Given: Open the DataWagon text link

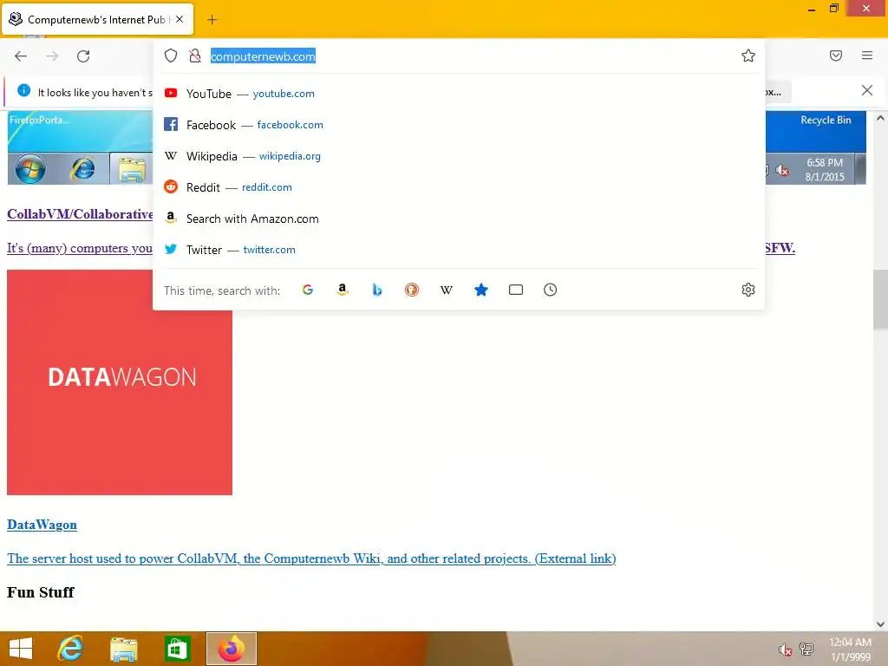Looking at the screenshot, I should point(42,525).
